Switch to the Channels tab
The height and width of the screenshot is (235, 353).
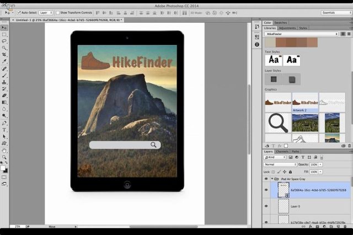point(282,152)
